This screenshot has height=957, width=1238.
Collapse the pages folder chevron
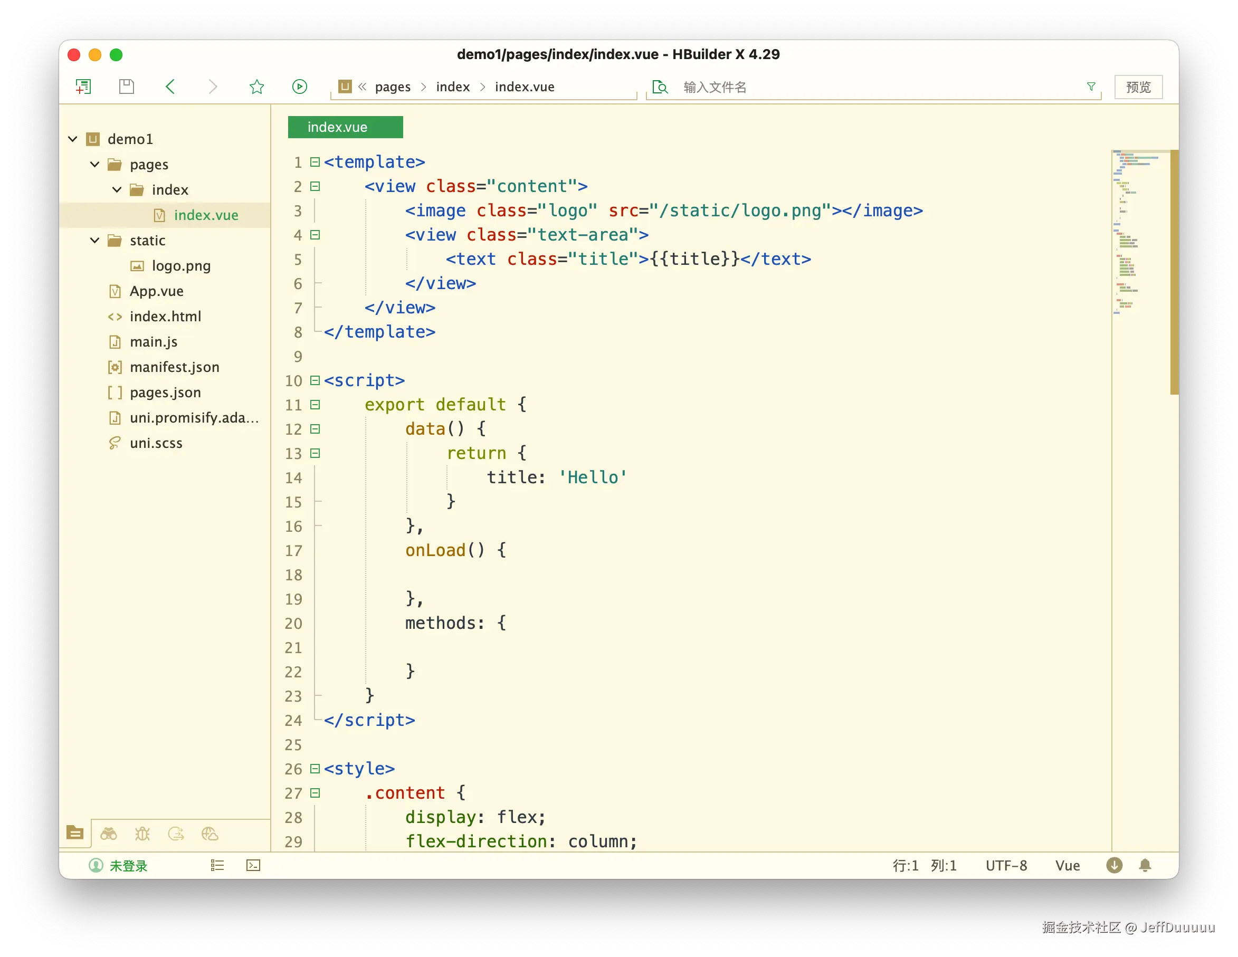[94, 164]
